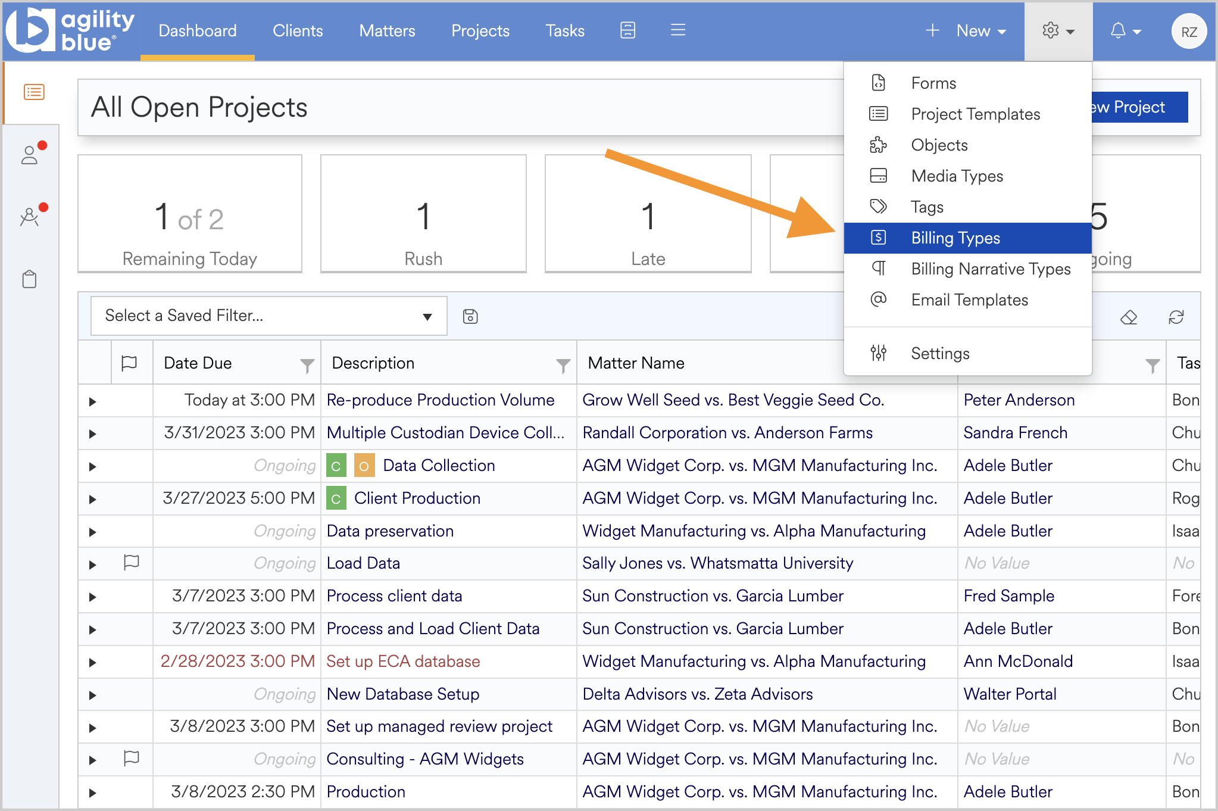Sort by the Matter Name column header
The width and height of the screenshot is (1218, 811).
click(636, 363)
